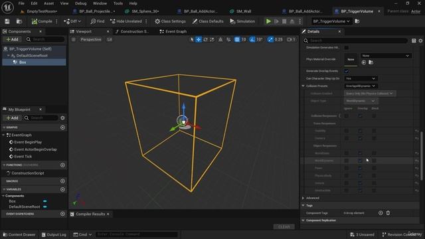Open the Edit menu

coord(34,3)
